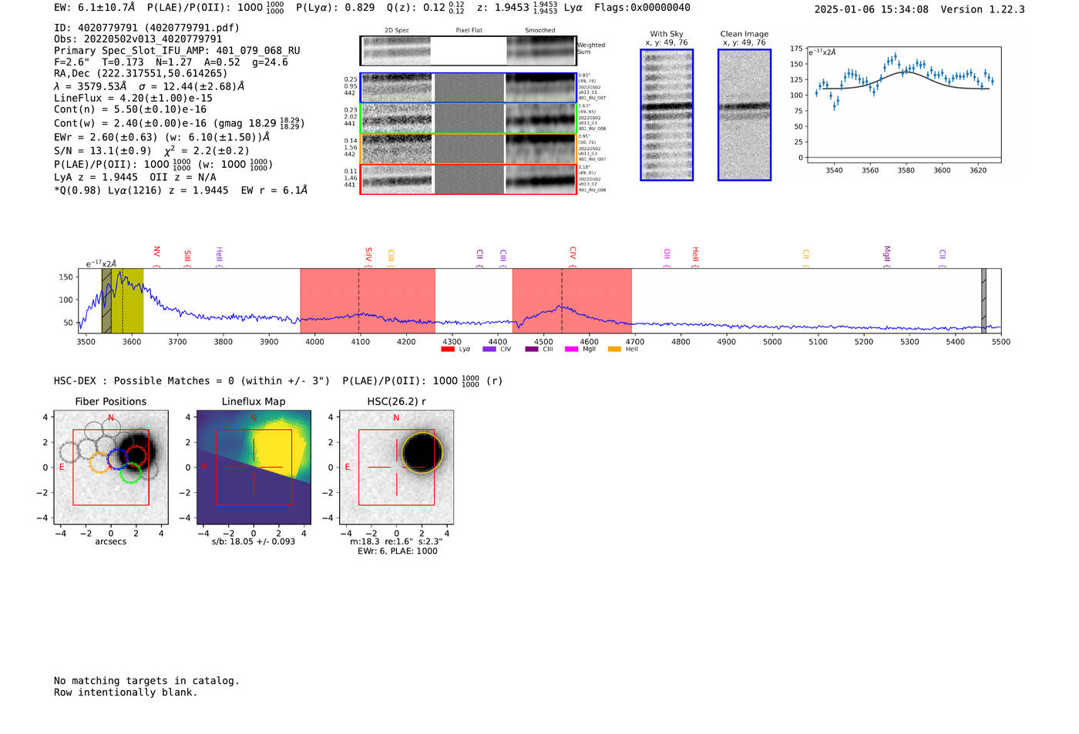Click the yellow highlighted region in spectrum
This screenshot has height=734, width=1079.
coord(127,301)
